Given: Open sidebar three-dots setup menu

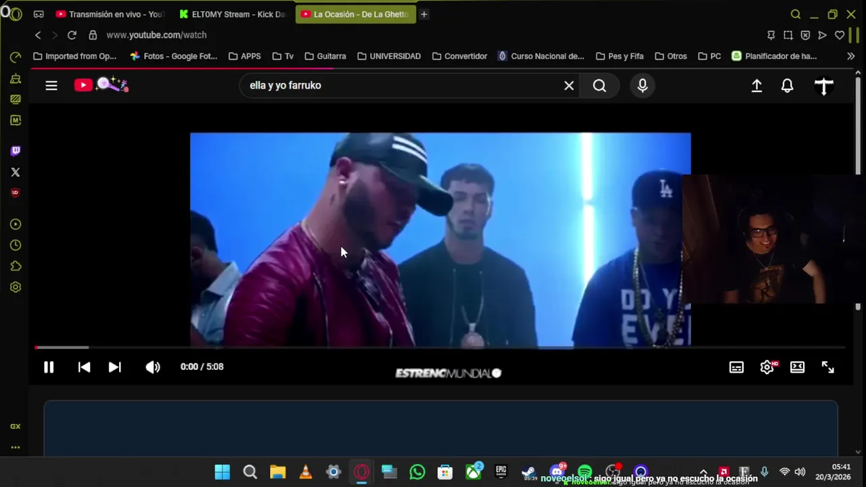Looking at the screenshot, I should click(16, 447).
